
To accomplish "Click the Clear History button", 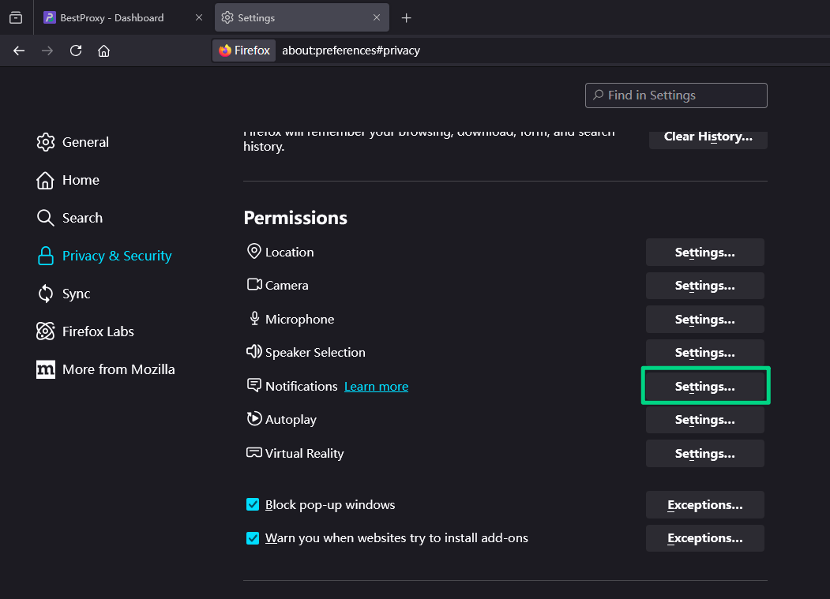I will (x=708, y=137).
